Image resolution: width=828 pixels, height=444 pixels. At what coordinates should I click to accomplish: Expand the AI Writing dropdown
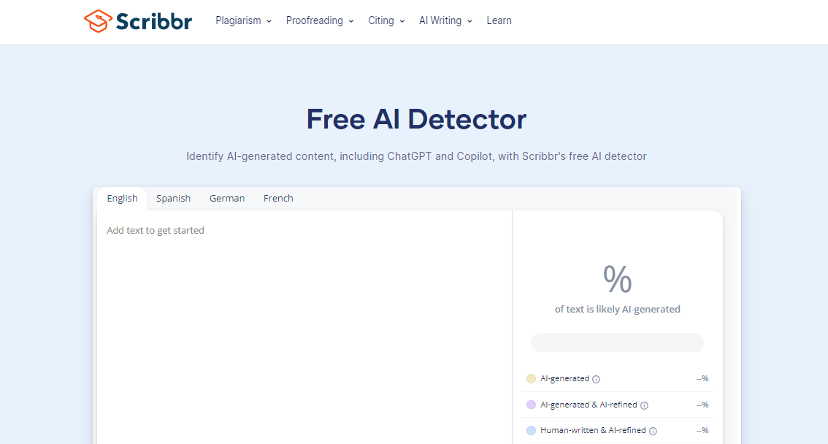[445, 20]
